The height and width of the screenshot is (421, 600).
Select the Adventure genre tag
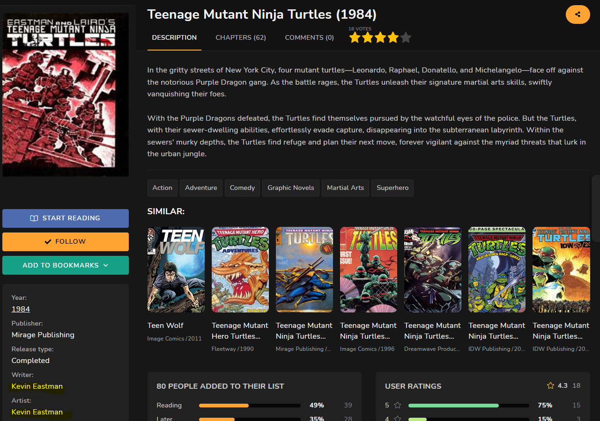click(x=201, y=188)
